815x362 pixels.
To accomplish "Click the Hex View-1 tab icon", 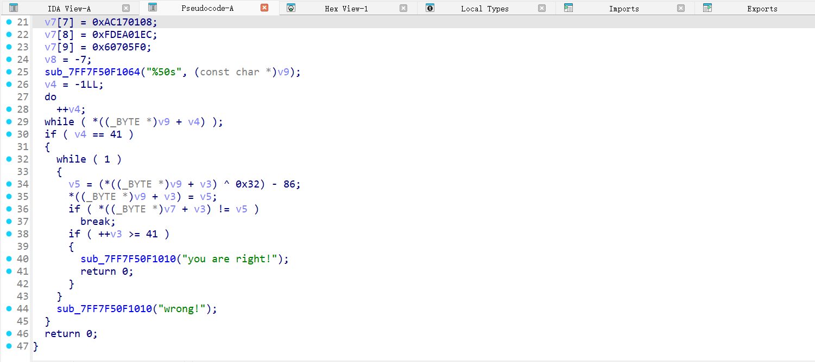I will pyautogui.click(x=291, y=8).
